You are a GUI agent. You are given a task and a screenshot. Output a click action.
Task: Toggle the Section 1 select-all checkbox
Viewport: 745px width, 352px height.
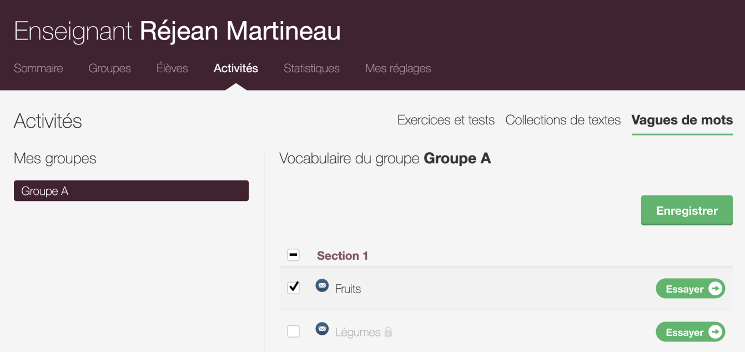point(293,255)
